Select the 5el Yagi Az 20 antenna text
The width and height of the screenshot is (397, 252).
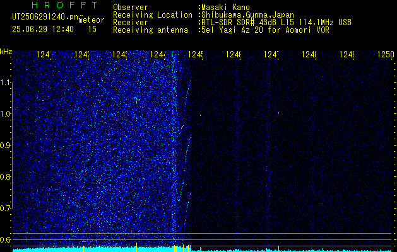265,30
